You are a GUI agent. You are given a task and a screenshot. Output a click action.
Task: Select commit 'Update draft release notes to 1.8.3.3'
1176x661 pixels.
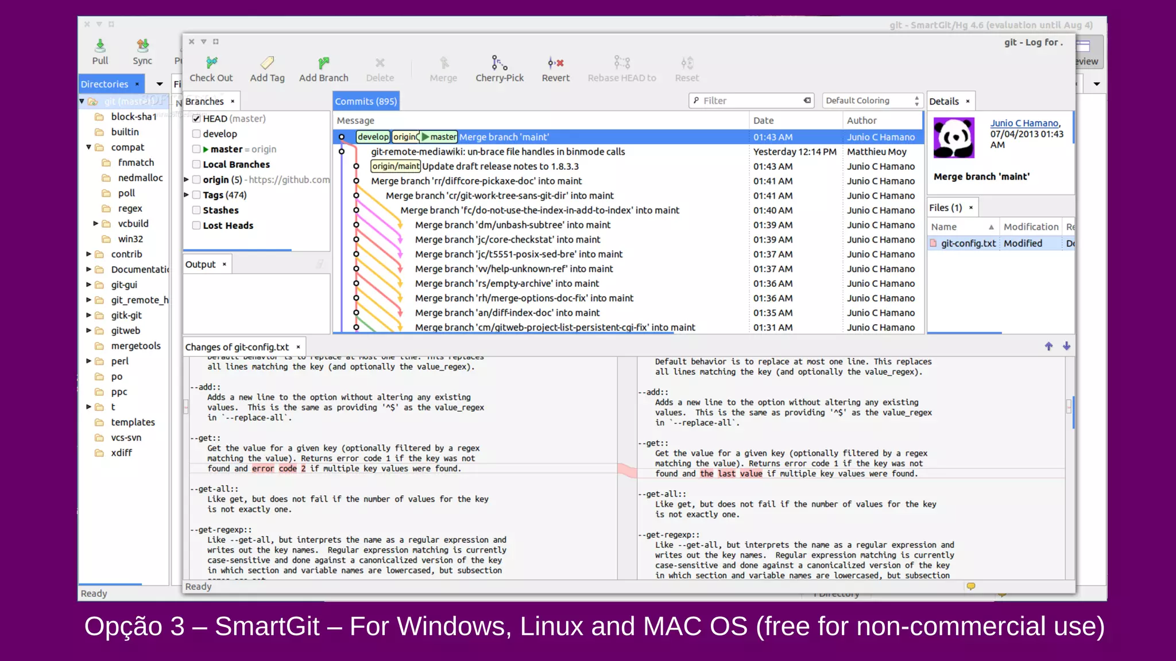tap(628, 166)
